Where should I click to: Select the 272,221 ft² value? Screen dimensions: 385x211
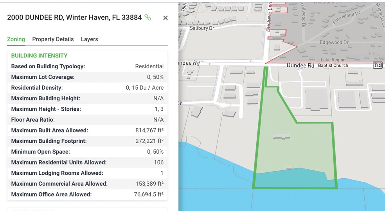point(149,141)
